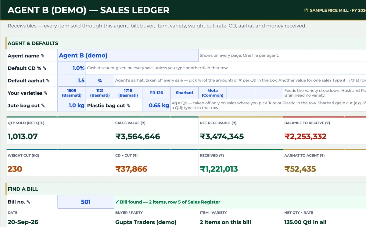Image resolution: width=366 pixels, height=227 pixels.
Task: Click the Aarhat to Agent ₹52,435
Action: click(x=300, y=169)
